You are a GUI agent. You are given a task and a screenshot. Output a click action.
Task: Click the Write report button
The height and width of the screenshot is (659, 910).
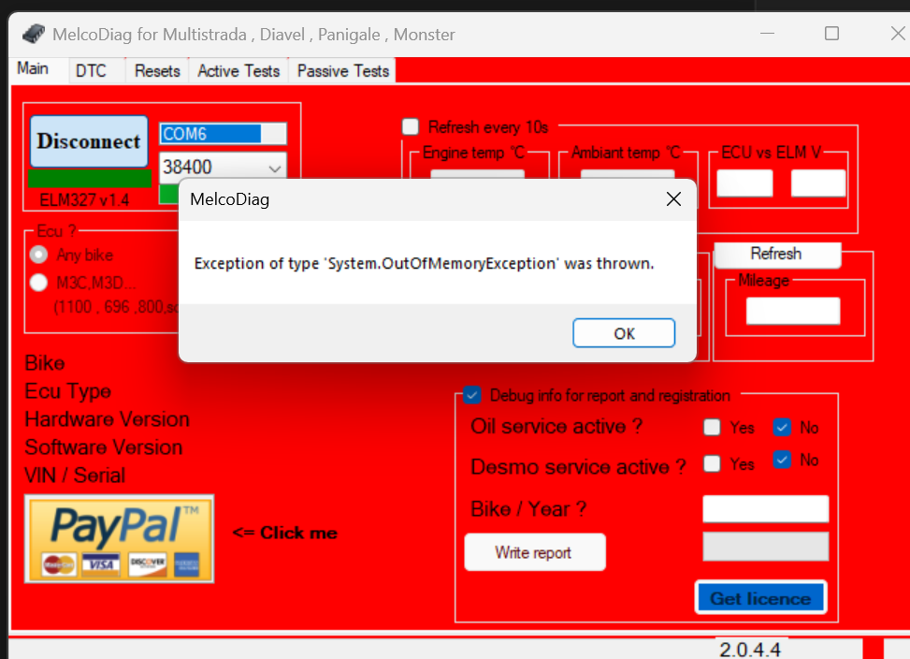click(535, 552)
